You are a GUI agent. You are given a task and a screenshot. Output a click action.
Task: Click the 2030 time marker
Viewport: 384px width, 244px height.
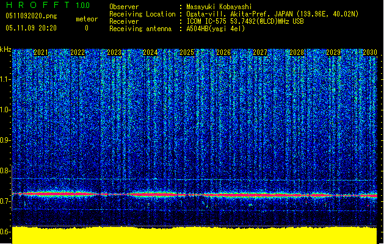pos(369,52)
